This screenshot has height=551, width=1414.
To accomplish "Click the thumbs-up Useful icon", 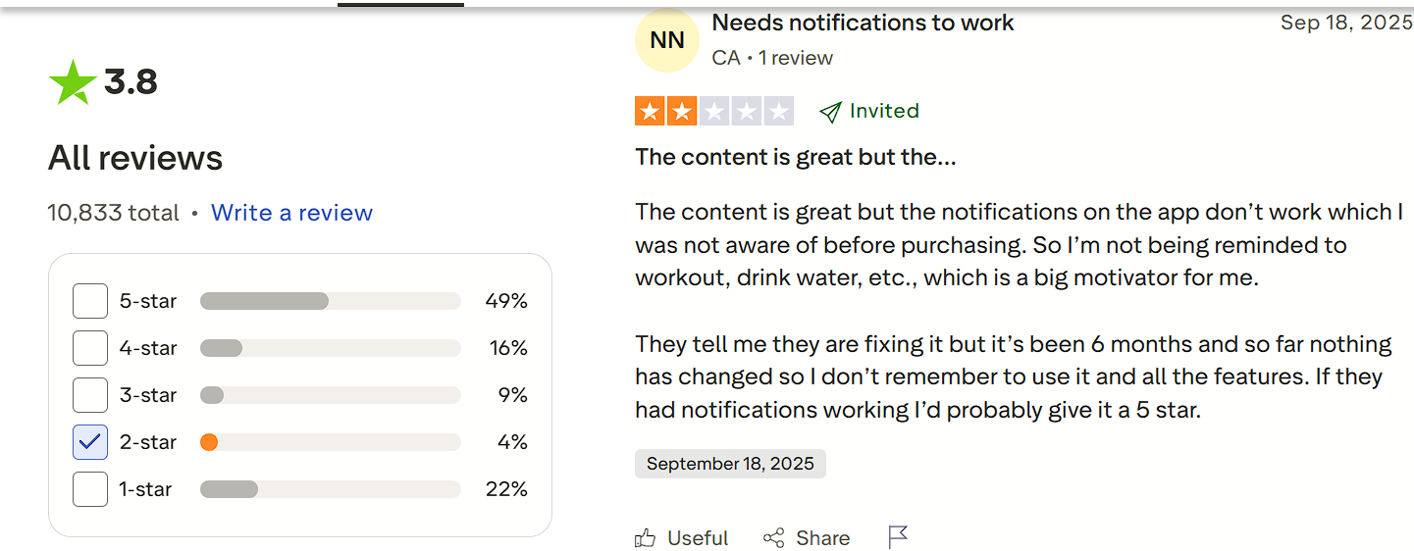I will coord(645,537).
